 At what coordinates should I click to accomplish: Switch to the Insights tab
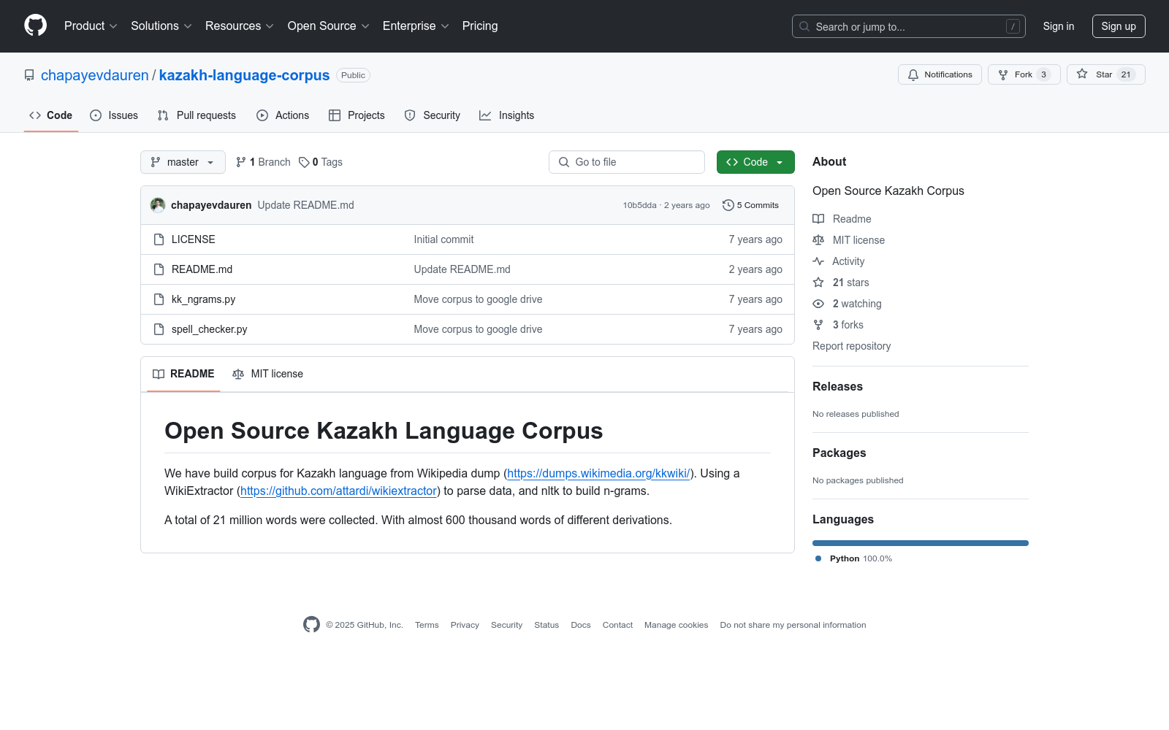[507, 115]
